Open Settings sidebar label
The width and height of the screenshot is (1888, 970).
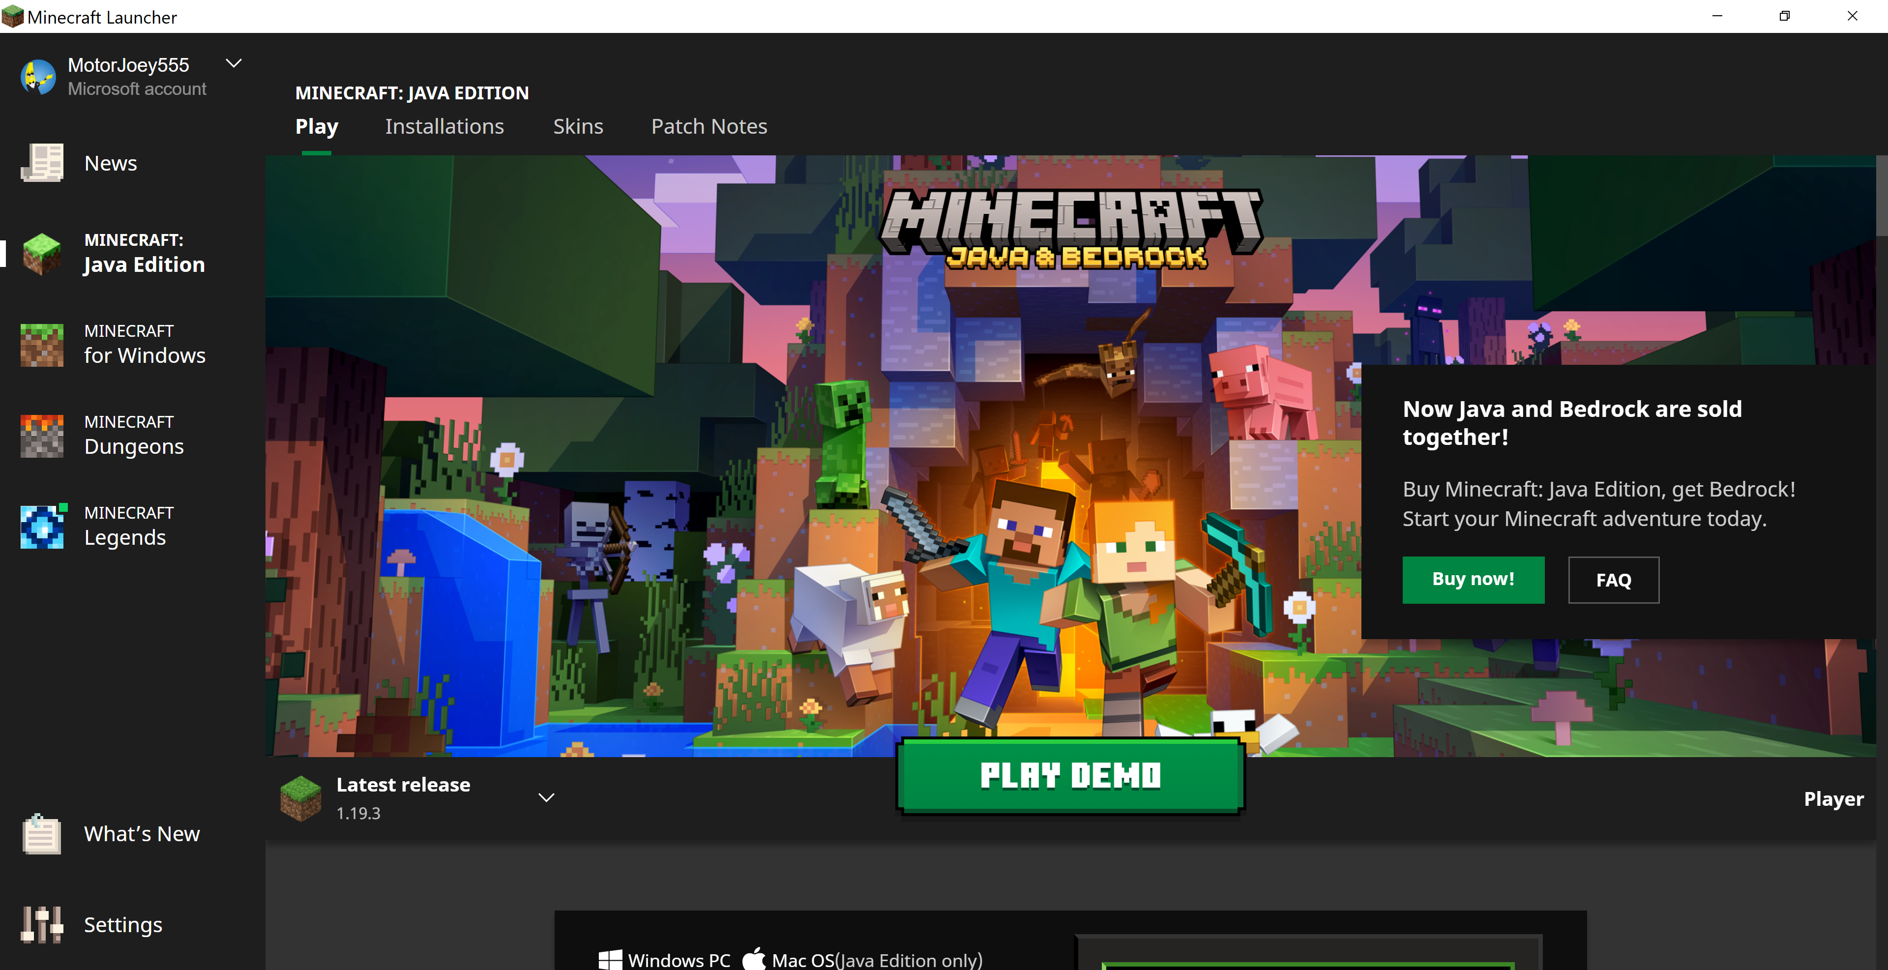tap(123, 925)
